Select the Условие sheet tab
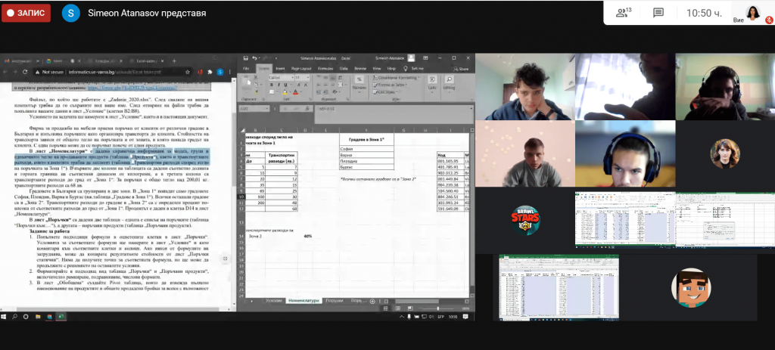 pyautogui.click(x=274, y=301)
